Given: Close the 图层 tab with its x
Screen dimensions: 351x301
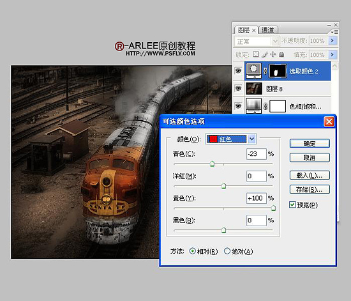Looking at the screenshot, I should pyautogui.click(x=253, y=30).
